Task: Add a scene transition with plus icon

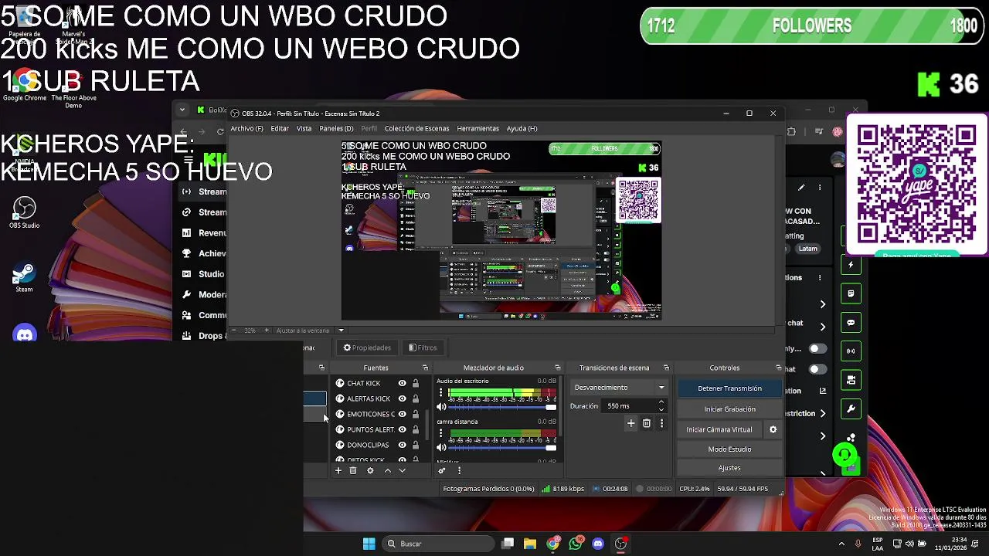Action: tap(630, 423)
